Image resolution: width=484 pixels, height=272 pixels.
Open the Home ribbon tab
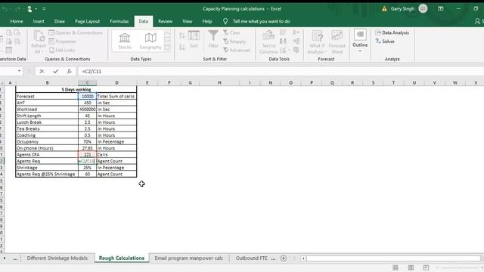[x=17, y=21]
